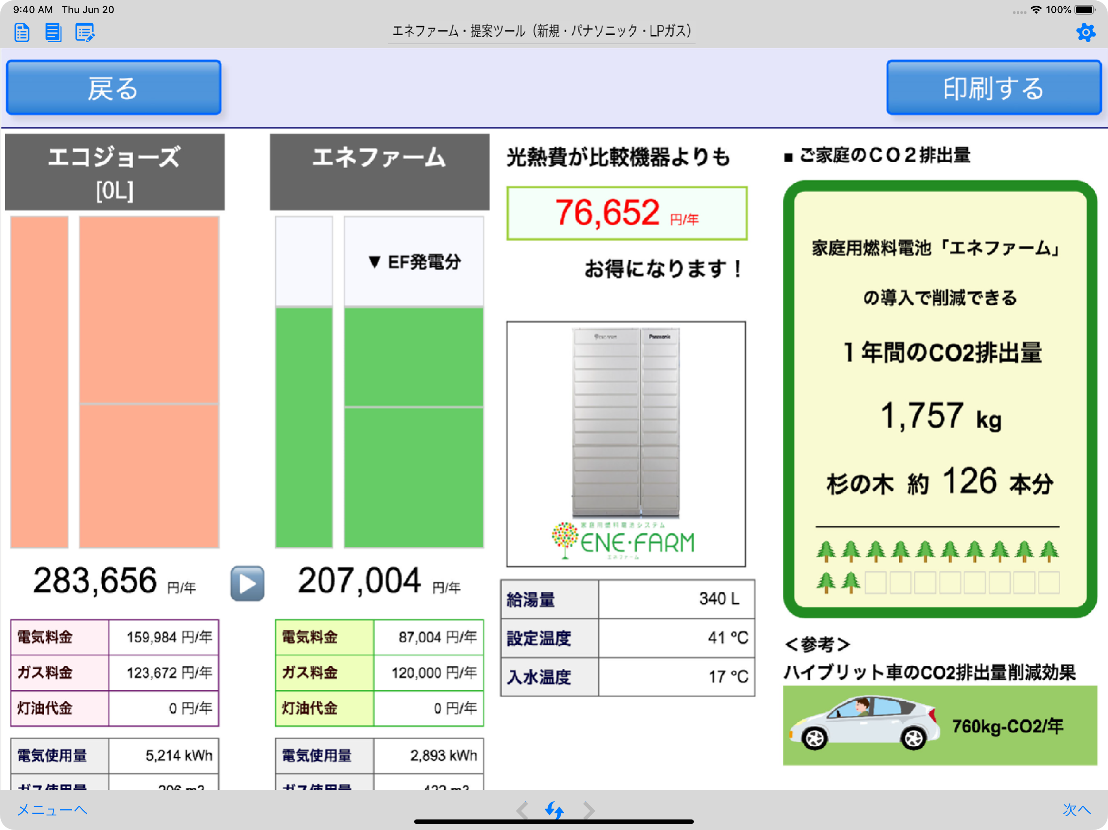Screen dimensions: 1108x830
Task: Open the document edit icon with pencil
Action: coord(85,32)
